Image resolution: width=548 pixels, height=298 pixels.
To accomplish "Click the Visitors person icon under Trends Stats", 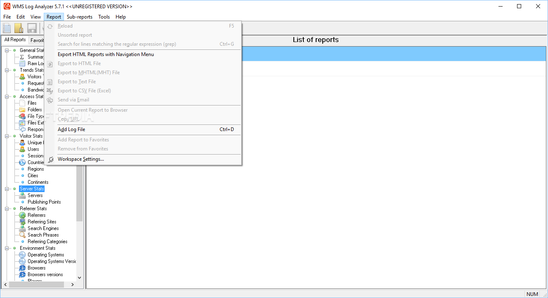I will click(22, 77).
